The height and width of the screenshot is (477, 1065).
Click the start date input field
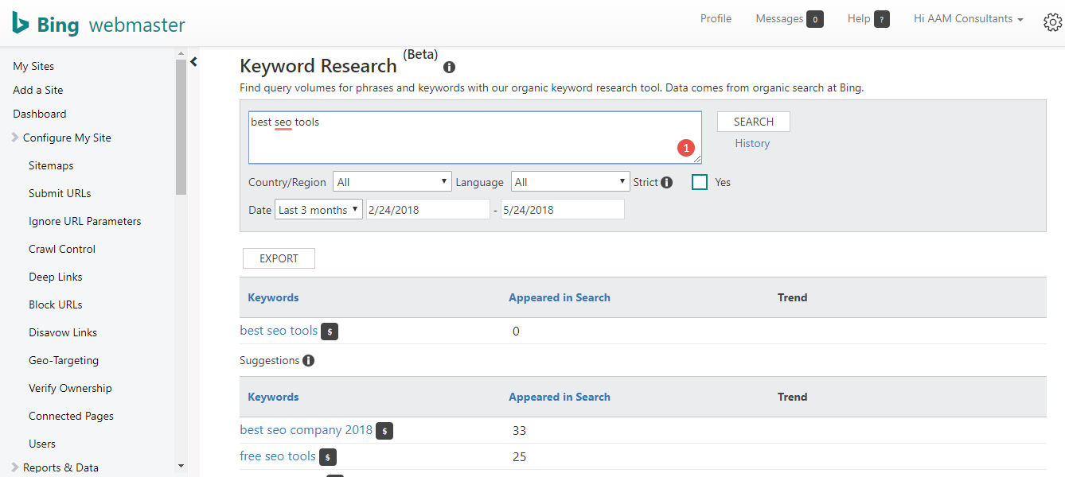coord(427,208)
